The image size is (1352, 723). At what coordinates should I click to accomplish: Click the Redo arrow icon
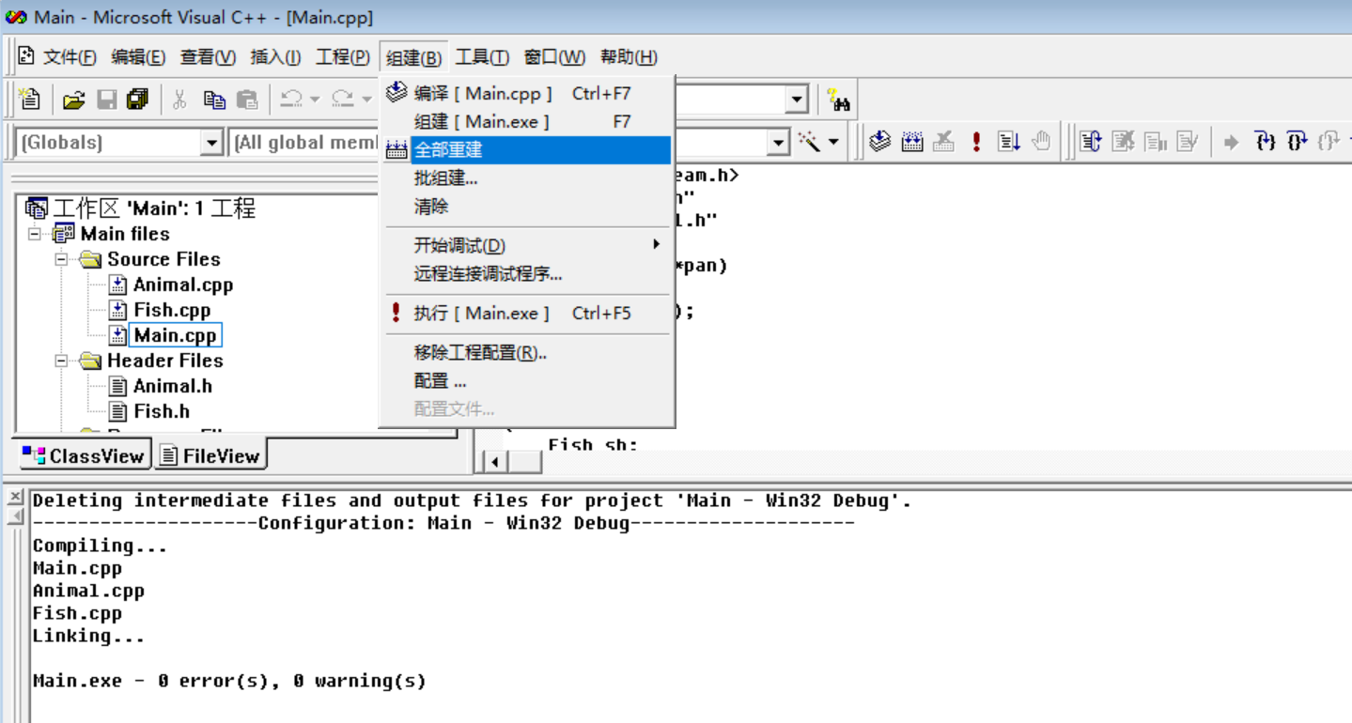point(343,100)
